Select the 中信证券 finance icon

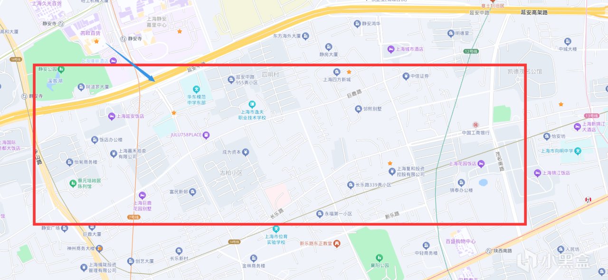[406, 76]
